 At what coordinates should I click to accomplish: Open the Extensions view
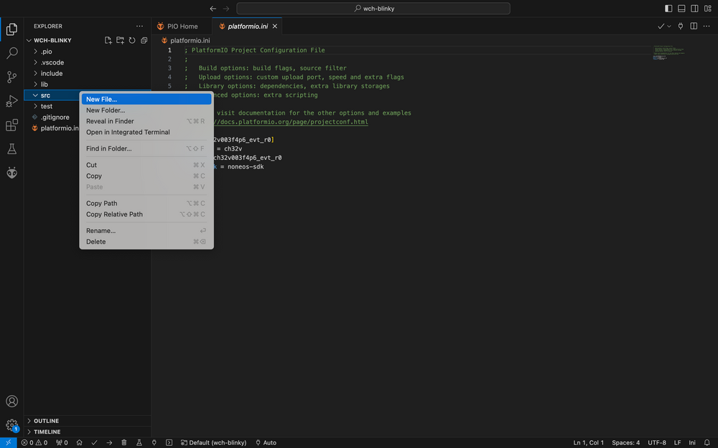(x=11, y=125)
